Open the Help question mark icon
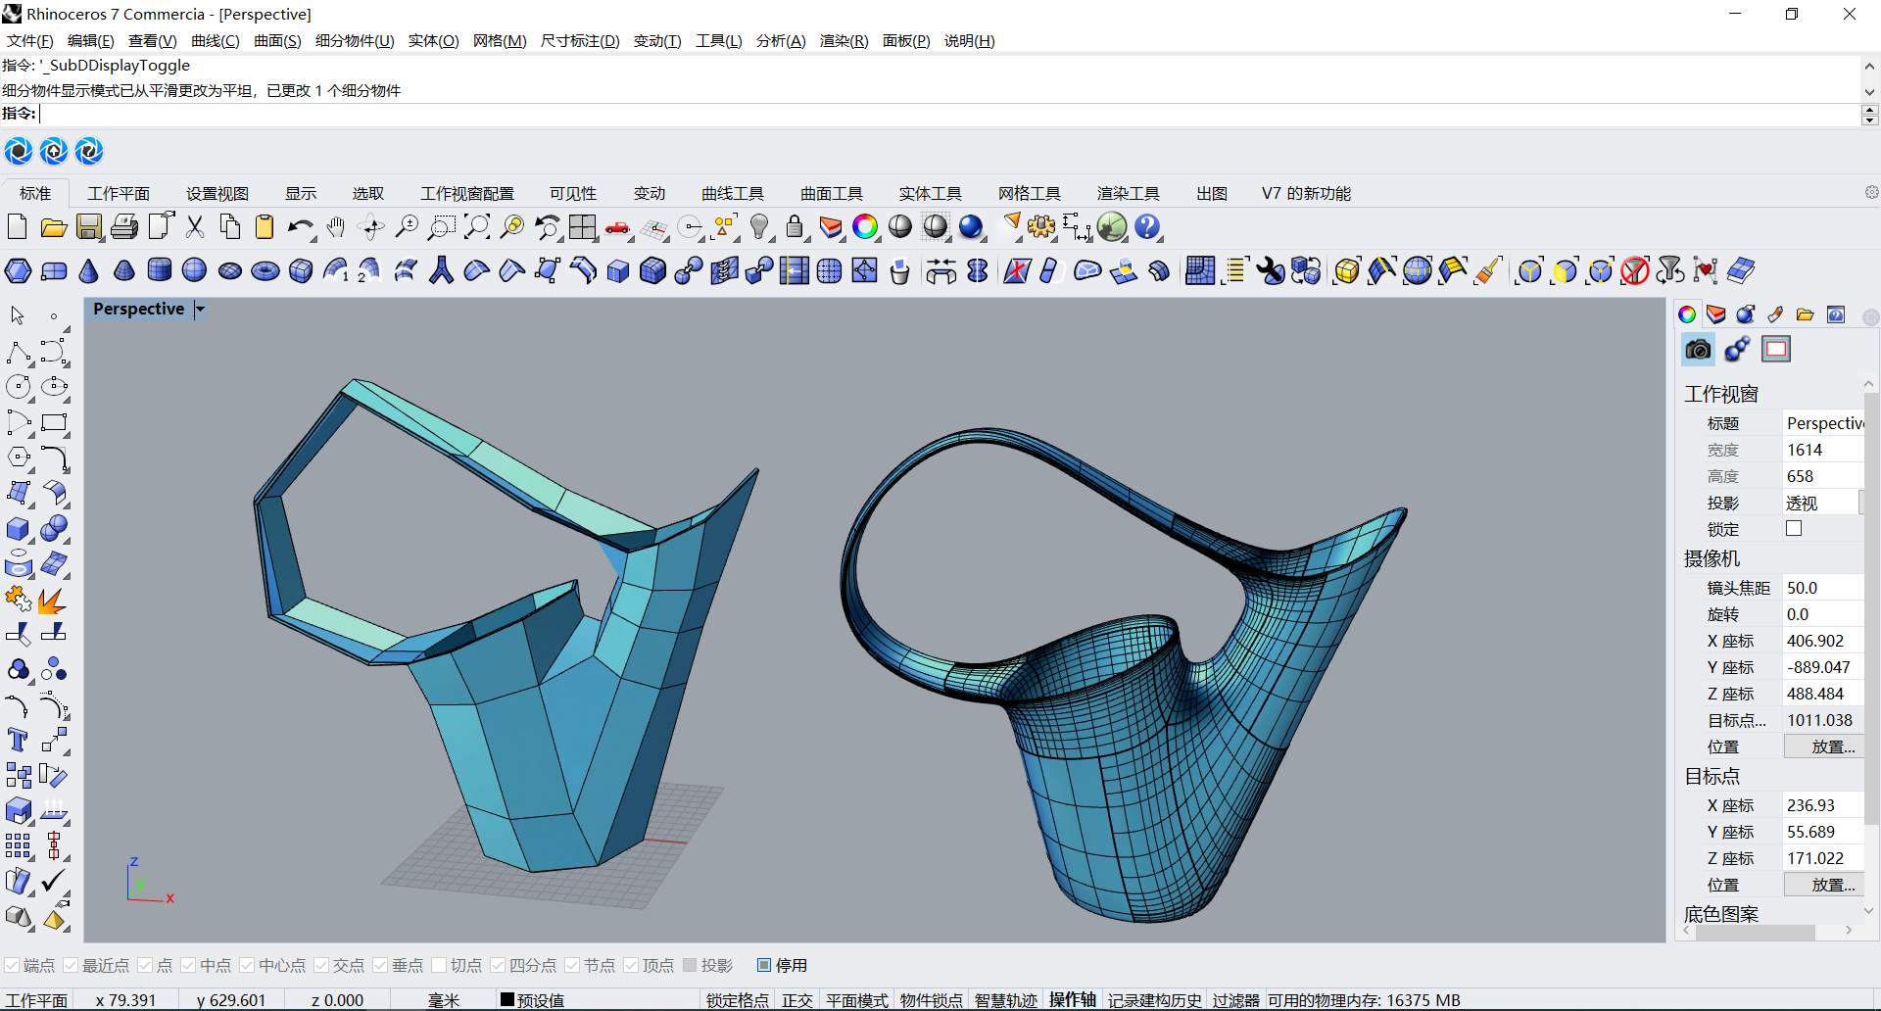This screenshot has width=1881, height=1011. pos(1147,227)
